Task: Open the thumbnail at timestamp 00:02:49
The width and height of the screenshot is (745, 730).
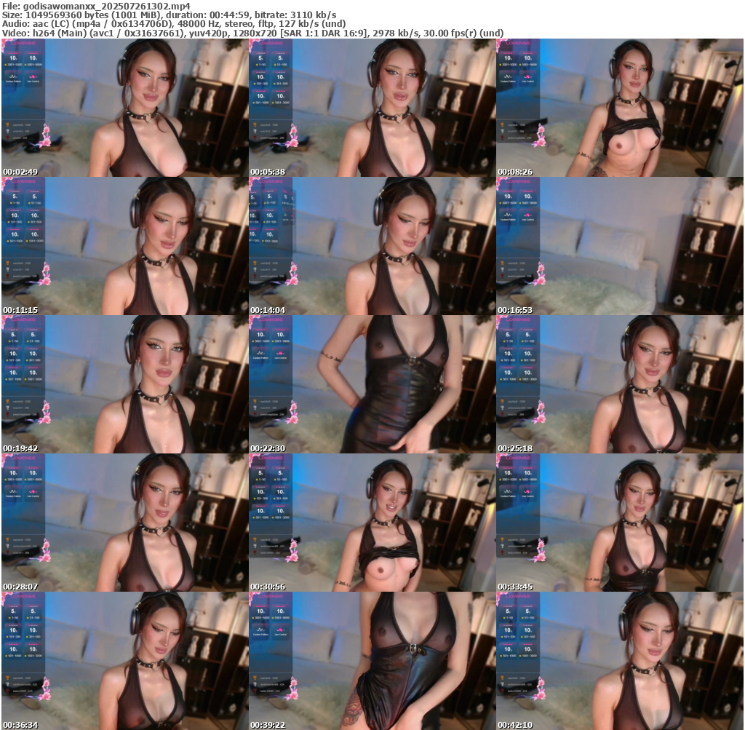Action: (x=124, y=108)
